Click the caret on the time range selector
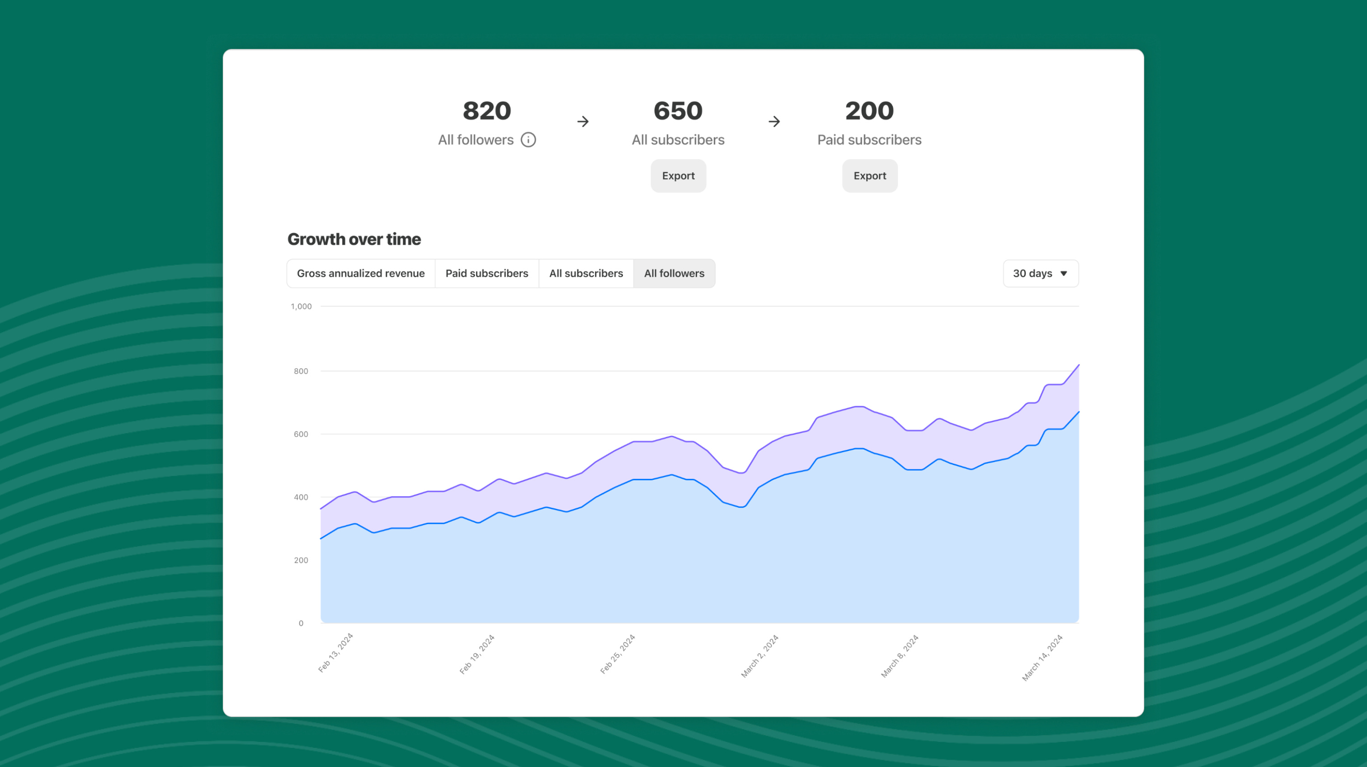Image resolution: width=1367 pixels, height=767 pixels. coord(1064,273)
